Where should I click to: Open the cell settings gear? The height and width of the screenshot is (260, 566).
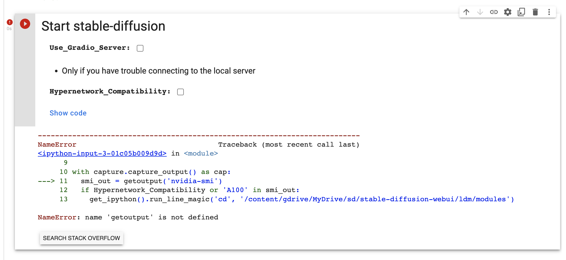pyautogui.click(x=508, y=12)
